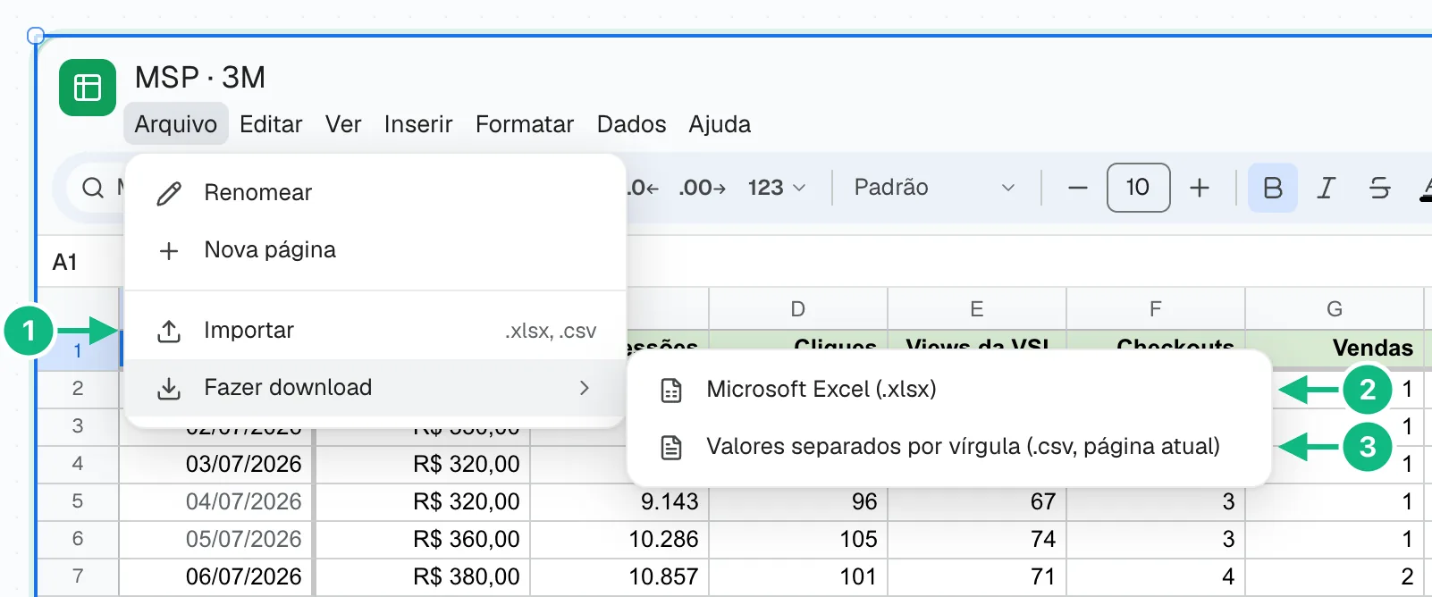Click the cell with value 71
Viewport: 1432px width, 597px height.
click(977, 576)
